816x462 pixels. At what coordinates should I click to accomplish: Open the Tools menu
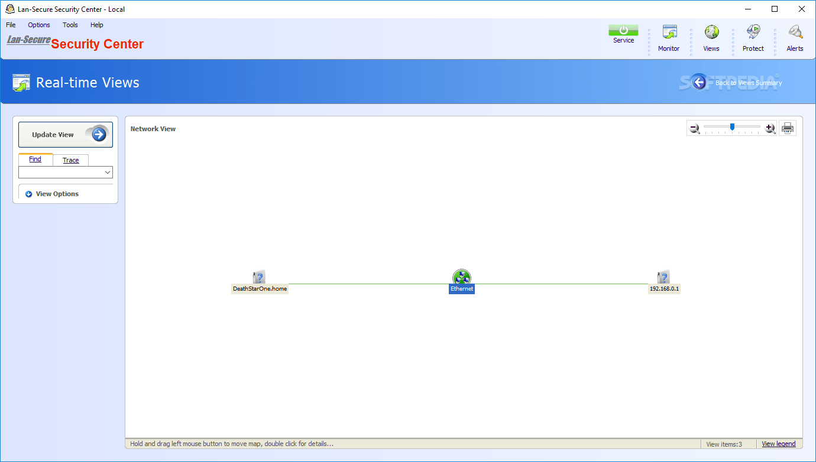pos(70,25)
